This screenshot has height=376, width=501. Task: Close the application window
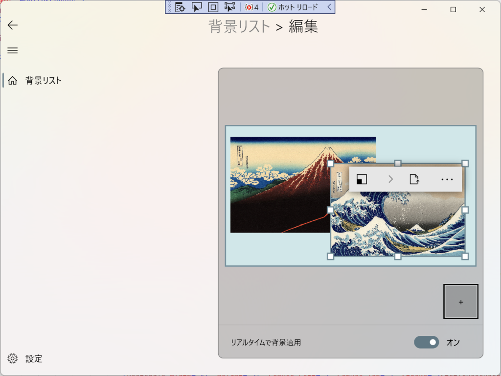482,10
